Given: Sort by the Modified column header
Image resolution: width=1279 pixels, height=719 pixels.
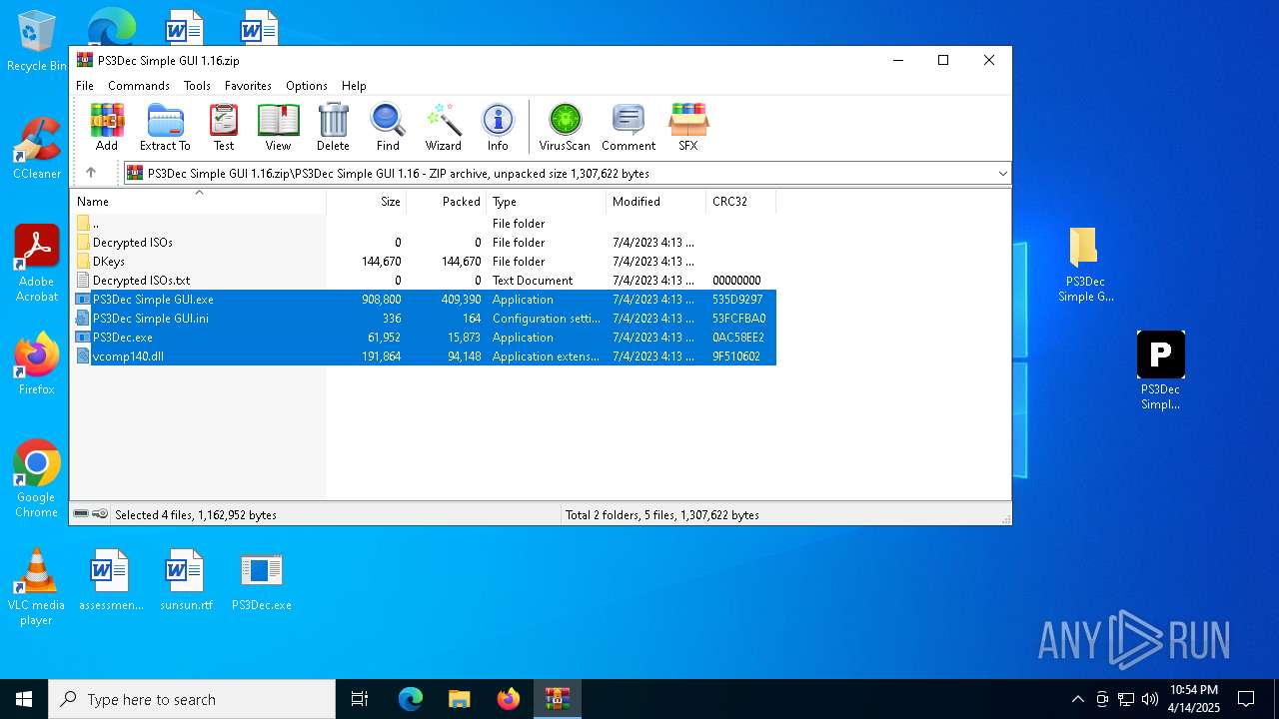Looking at the screenshot, I should click(656, 201).
